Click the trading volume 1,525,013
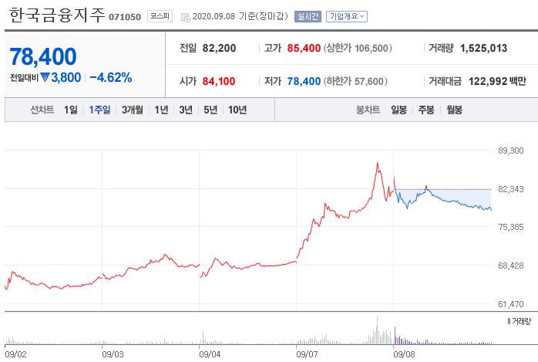Screen dimensions: 538x362 (483, 48)
